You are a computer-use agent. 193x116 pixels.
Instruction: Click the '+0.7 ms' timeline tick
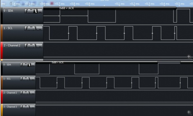point(60,4)
